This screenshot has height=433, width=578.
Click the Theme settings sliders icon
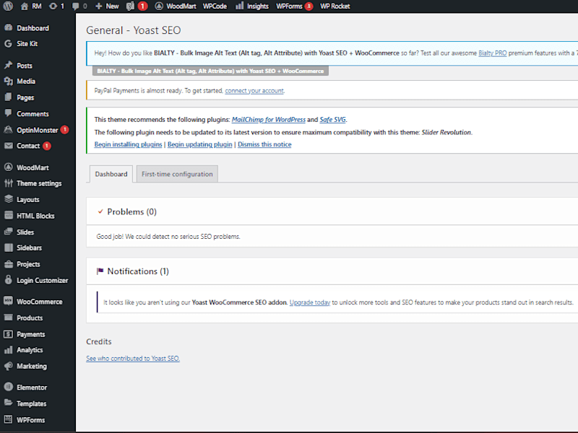(x=9, y=183)
